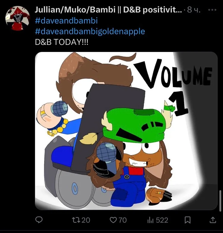Screen dimensions: 223x233
Task: Click the retweet count 20
Action: [86, 220]
